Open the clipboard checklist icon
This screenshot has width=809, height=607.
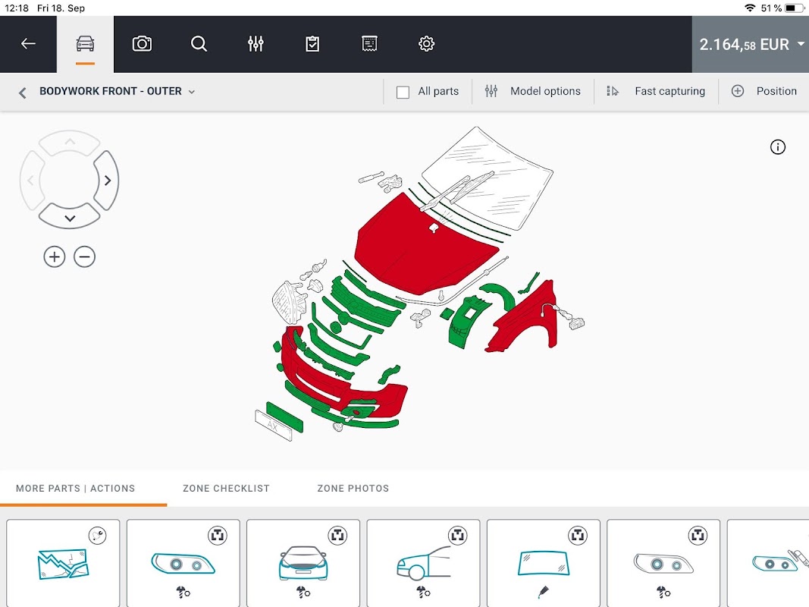click(x=312, y=44)
